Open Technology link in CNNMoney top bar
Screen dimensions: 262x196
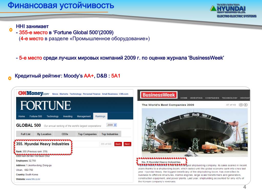pos(75,94)
